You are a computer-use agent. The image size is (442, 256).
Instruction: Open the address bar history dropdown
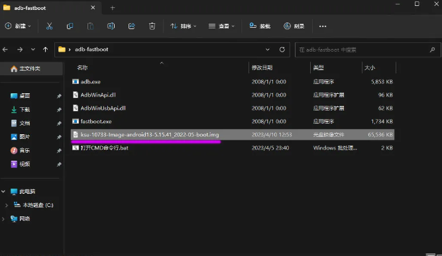[x=267, y=50]
